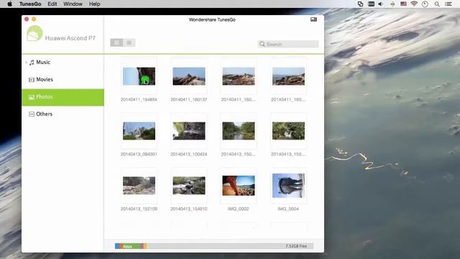Minimize the TunesGo window
Image resolution: width=460 pixels, height=259 pixels.
(x=34, y=19)
